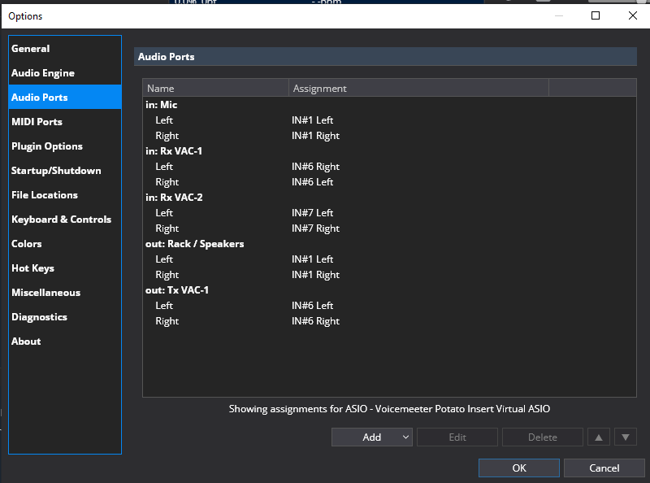Click the Assignment column header
This screenshot has height=483, width=650.
coord(418,88)
